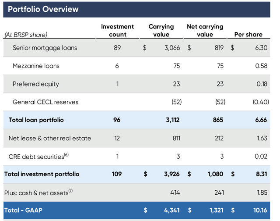The image size is (280, 221).
Task: Select the 109 total investment count cell
Action: pyautogui.click(x=117, y=174)
